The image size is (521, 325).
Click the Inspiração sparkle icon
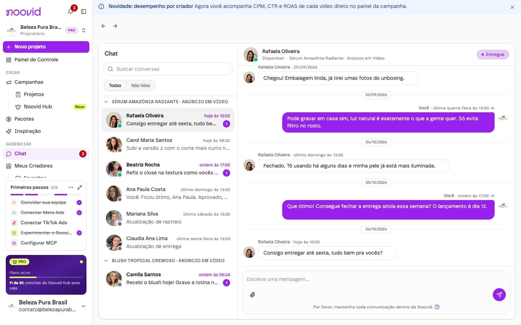(9, 131)
